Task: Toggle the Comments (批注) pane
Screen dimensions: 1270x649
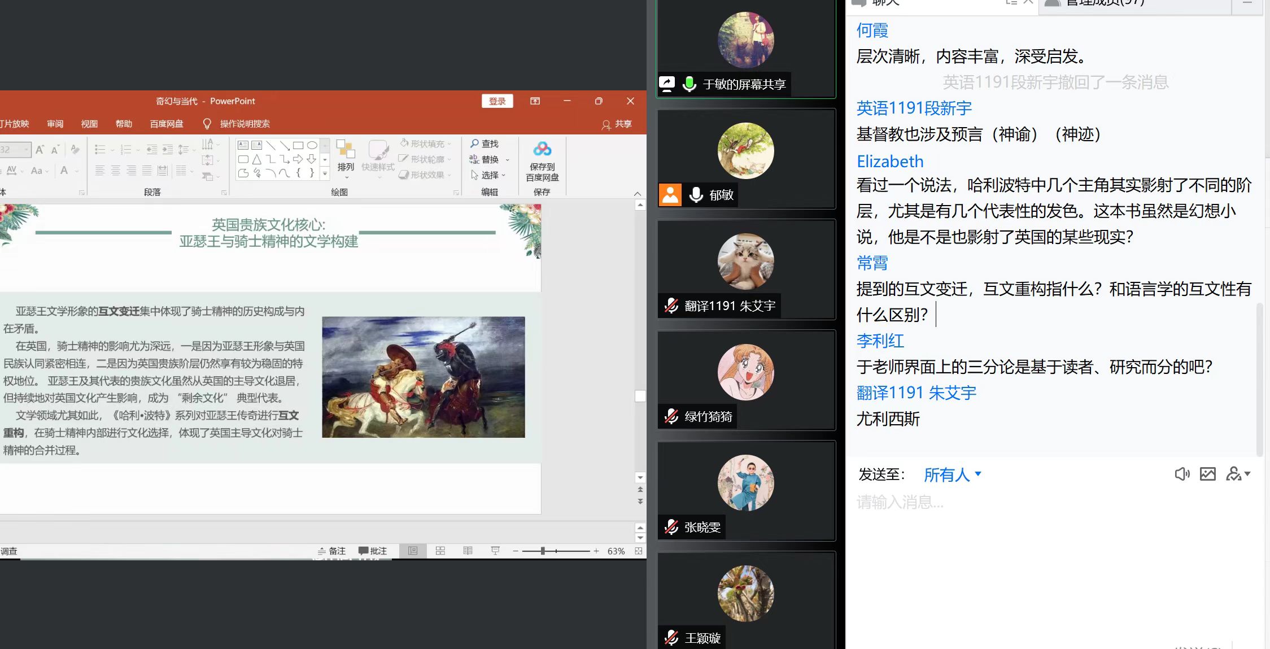Action: coord(373,551)
